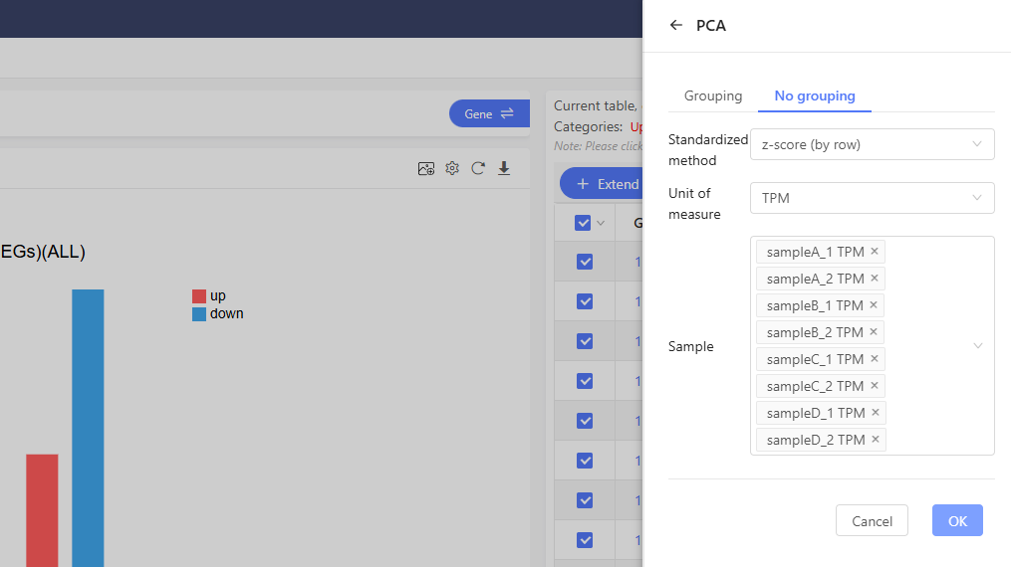Remove sampleD_2 TPM tag
This screenshot has height=567, width=1011.
pyautogui.click(x=876, y=440)
